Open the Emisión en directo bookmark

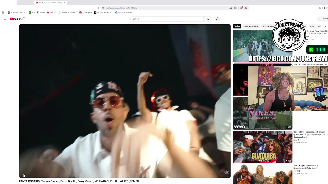point(68,13)
